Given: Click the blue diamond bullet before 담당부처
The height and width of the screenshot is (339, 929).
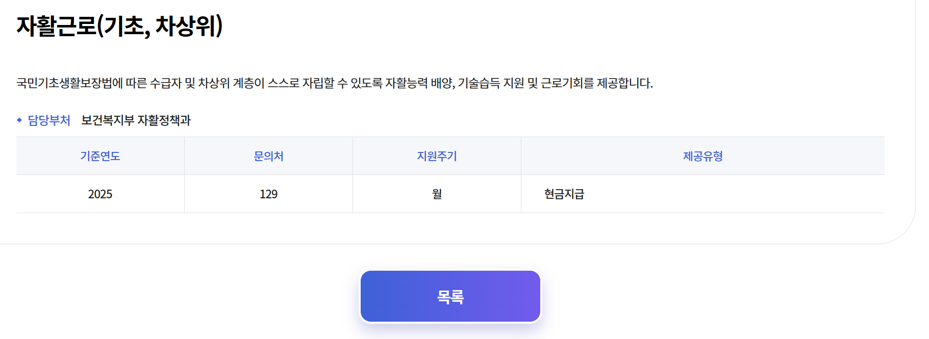Looking at the screenshot, I should [x=19, y=120].
